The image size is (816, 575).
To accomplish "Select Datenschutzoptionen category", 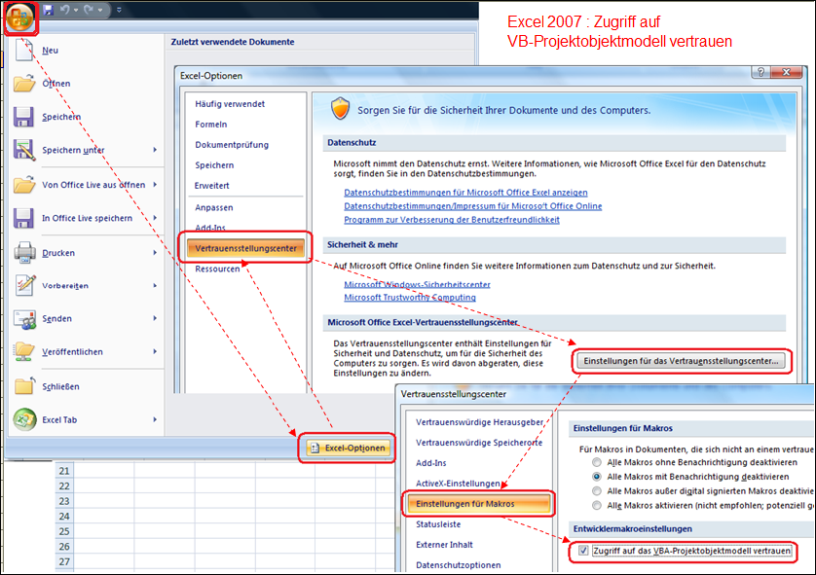I will point(458,565).
